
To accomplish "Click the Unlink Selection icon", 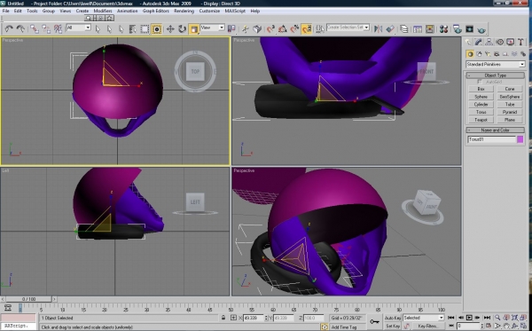I will [x=46, y=29].
